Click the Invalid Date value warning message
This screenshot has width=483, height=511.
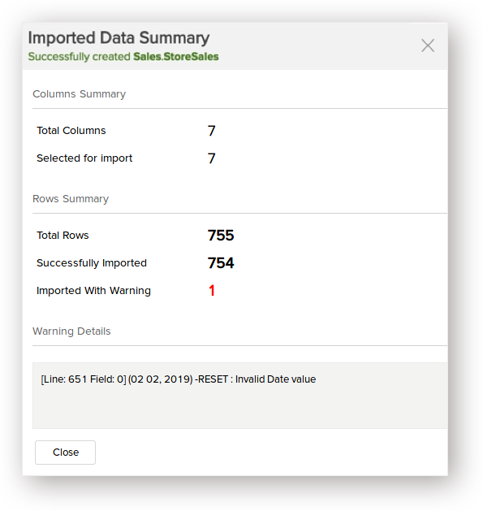click(178, 379)
